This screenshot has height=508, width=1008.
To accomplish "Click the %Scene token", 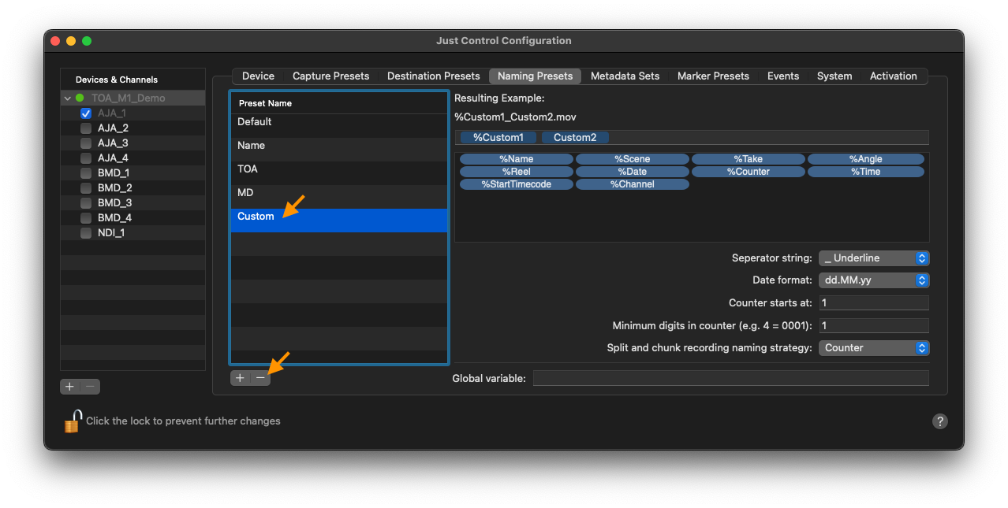I will (633, 159).
